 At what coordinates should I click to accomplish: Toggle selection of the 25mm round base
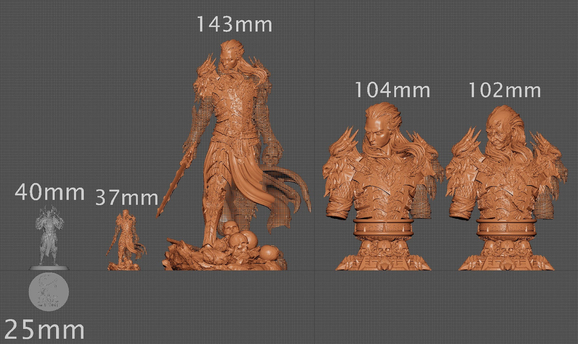tap(49, 267)
